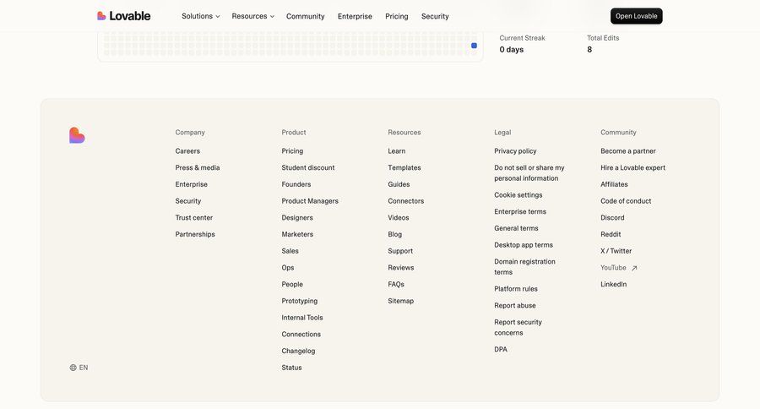Open the Press & media link
760x409 pixels.
(x=198, y=167)
